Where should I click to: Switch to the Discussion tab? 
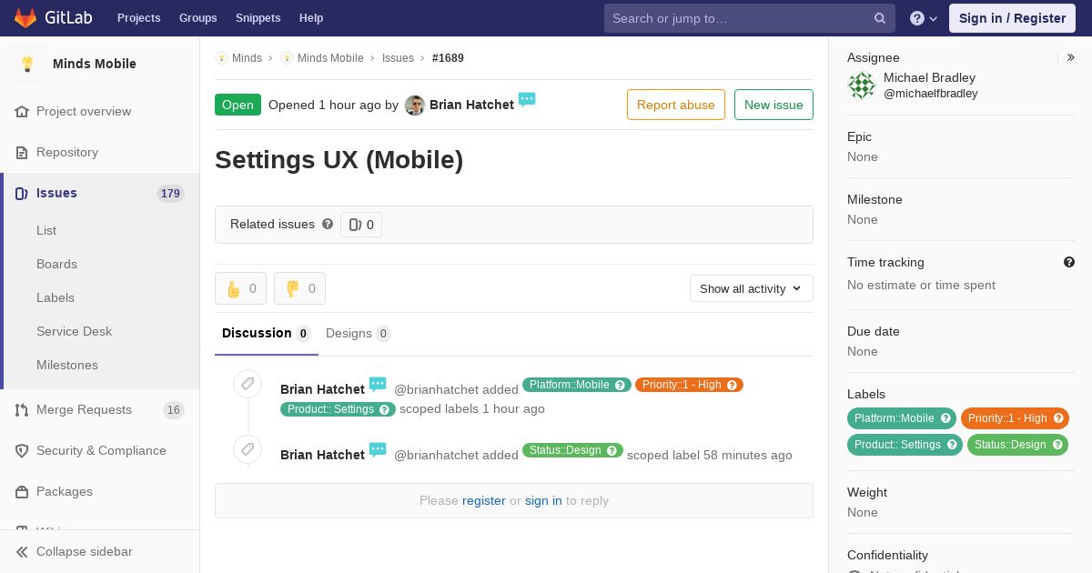tap(267, 333)
